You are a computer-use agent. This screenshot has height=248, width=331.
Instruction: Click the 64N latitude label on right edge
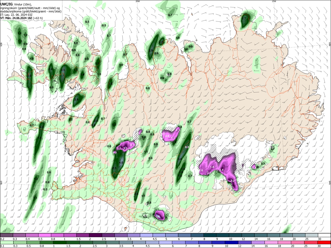tap(330, 182)
